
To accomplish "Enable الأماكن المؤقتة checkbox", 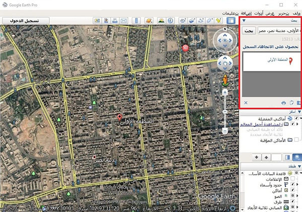I will (x=296, y=139).
